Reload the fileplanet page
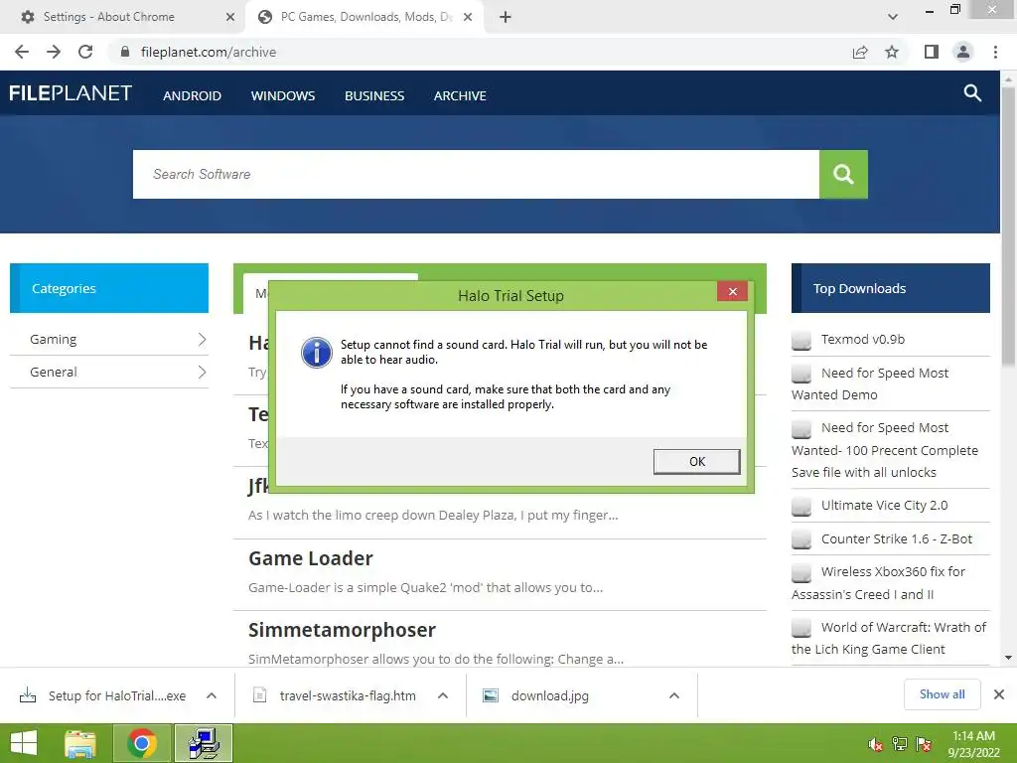 [85, 52]
